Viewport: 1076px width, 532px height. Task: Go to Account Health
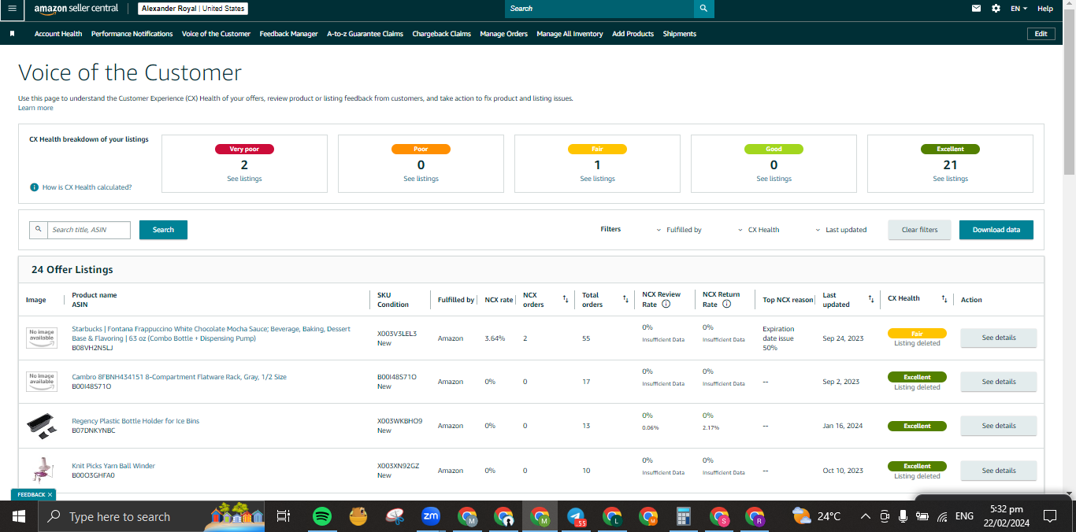pos(58,34)
